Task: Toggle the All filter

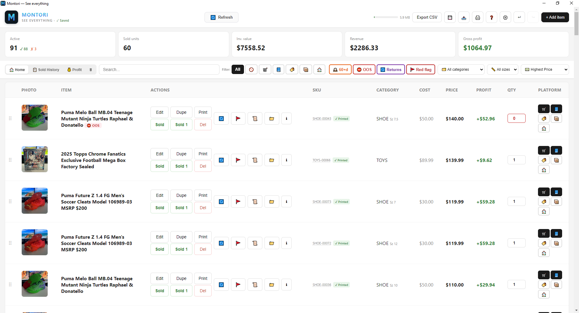Action: coord(238,70)
